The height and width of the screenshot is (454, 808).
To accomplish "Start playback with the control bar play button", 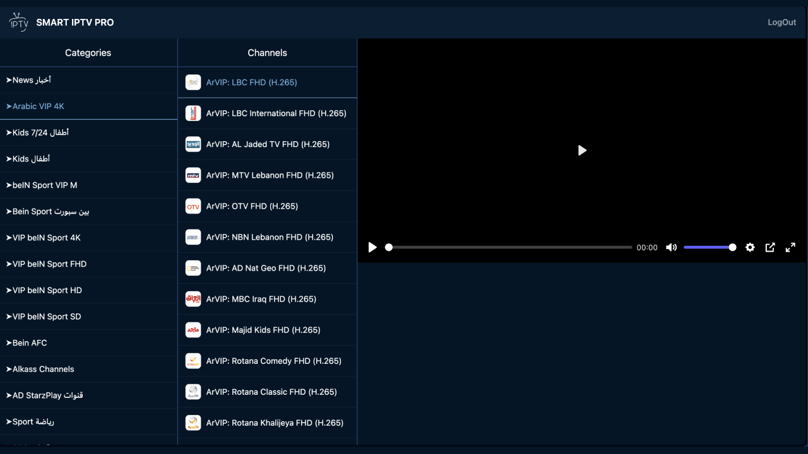I will 372,247.
